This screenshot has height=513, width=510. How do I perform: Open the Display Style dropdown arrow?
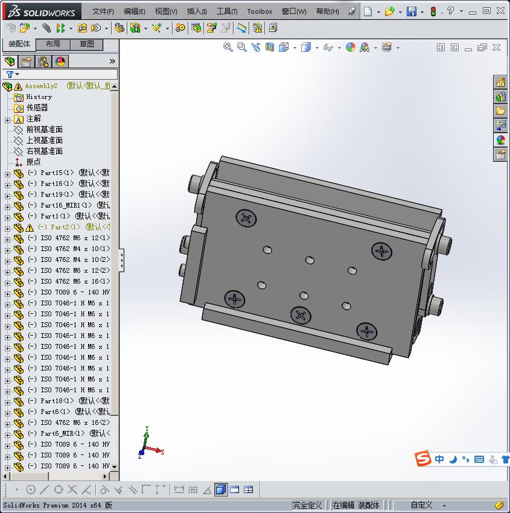[317, 48]
